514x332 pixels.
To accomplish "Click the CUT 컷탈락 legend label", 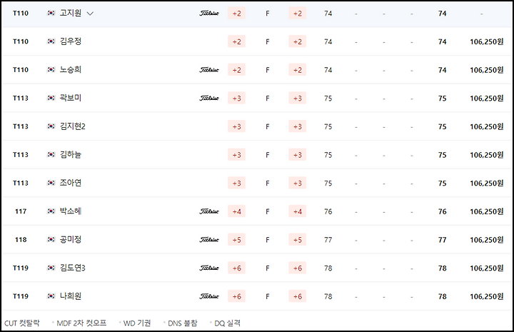I will click(x=22, y=323).
